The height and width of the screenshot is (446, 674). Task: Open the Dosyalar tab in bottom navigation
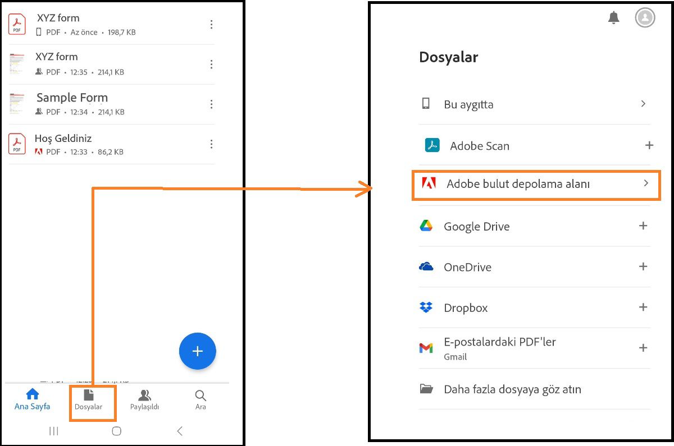88,399
